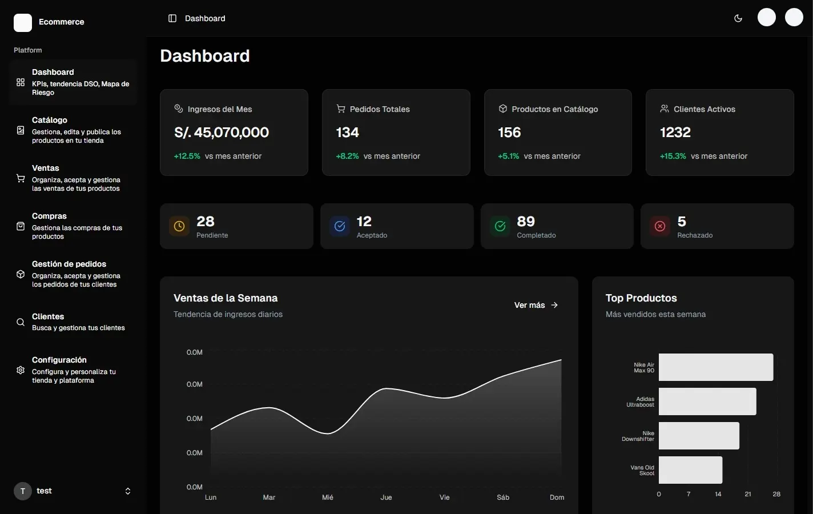This screenshot has width=813, height=514.
Task: Click the red Rechazado status icon
Action: point(660,226)
